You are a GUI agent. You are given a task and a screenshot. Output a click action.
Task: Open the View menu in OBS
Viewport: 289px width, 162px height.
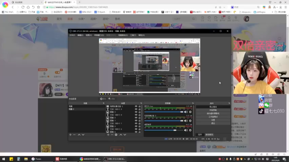pyautogui.click(x=89, y=35)
